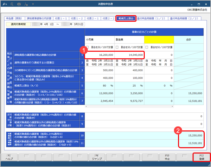Click the 12,518,181 value in row 11
The height and width of the screenshot is (167, 211).
coord(195,143)
